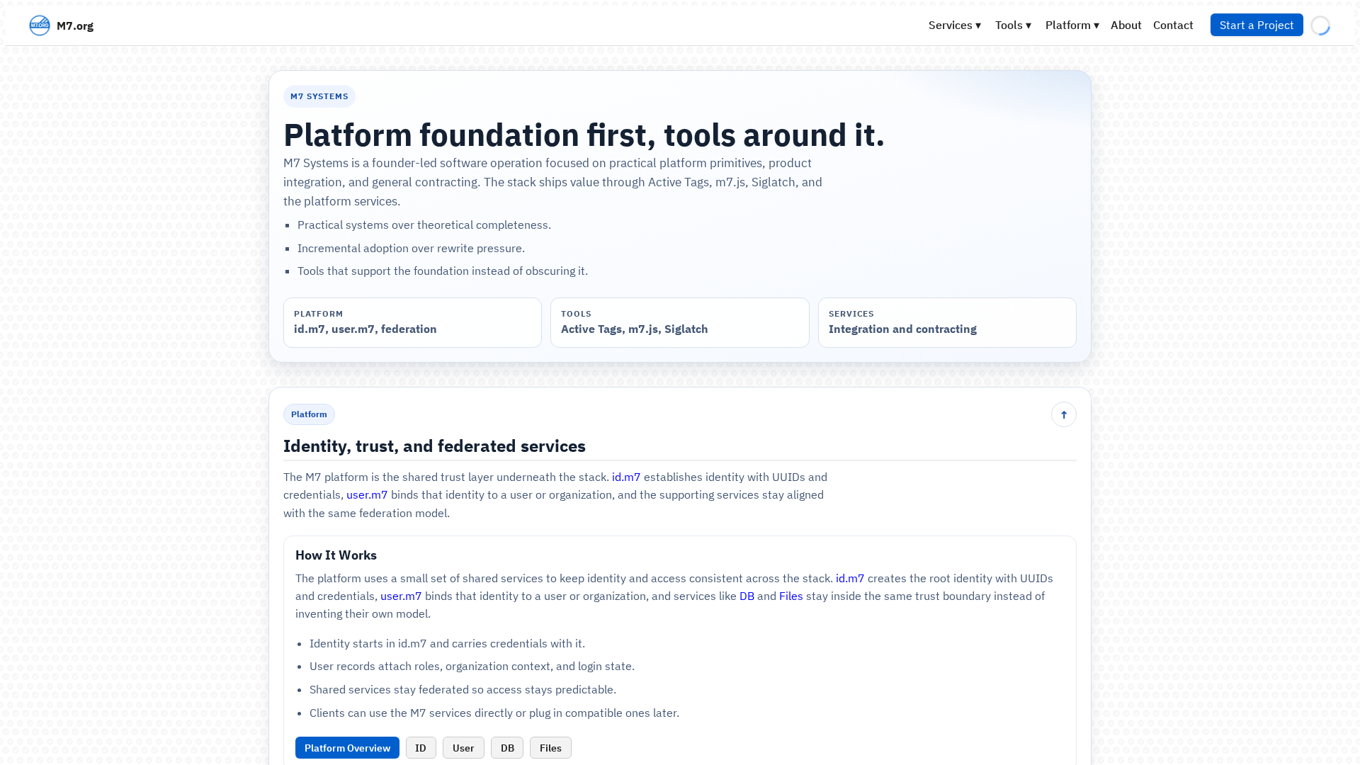1360x765 pixels.
Task: Click the DB button below the list
Action: (507, 748)
